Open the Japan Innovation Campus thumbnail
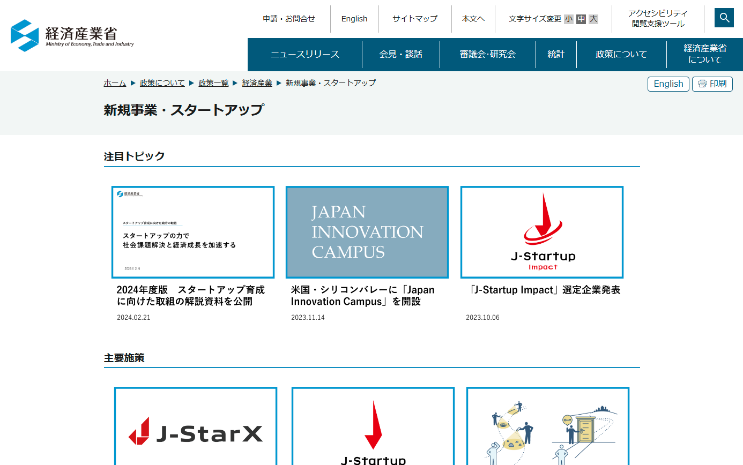Screen dimensions: 743x465 coord(367,232)
